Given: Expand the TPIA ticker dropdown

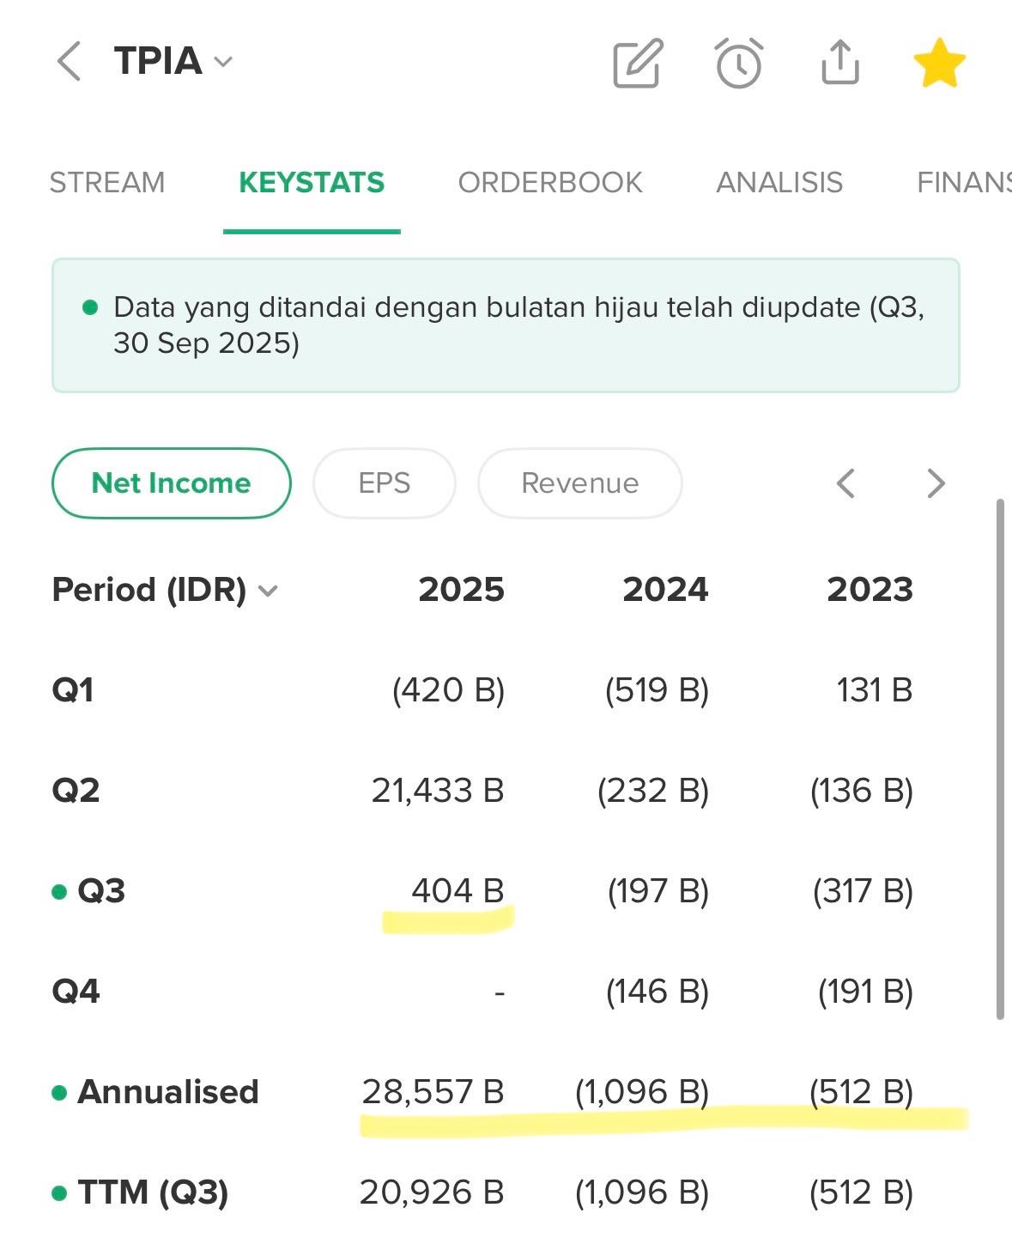Looking at the screenshot, I should pos(223,62).
